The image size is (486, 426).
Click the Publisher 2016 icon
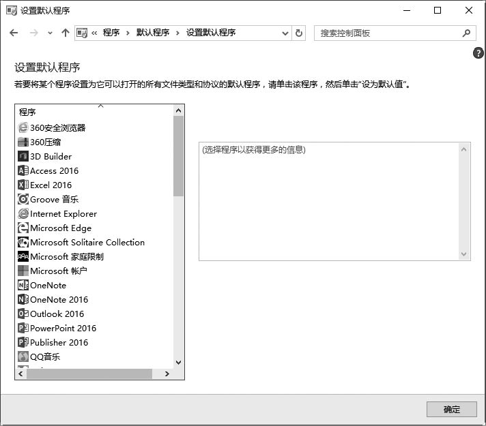23,342
